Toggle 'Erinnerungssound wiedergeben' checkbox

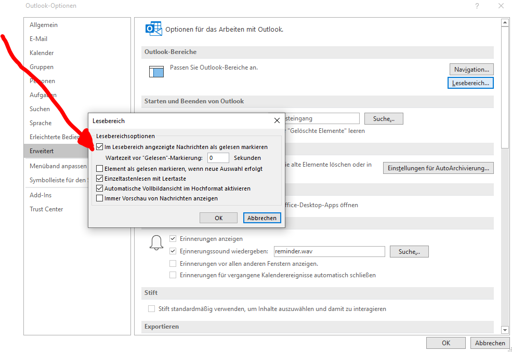[x=173, y=251]
